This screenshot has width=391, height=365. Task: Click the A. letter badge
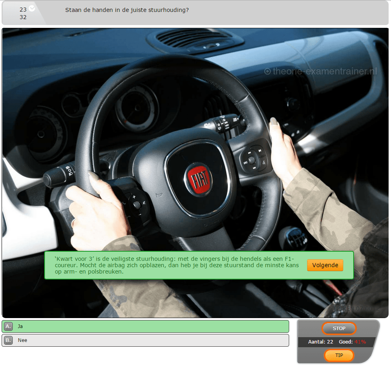8,326
